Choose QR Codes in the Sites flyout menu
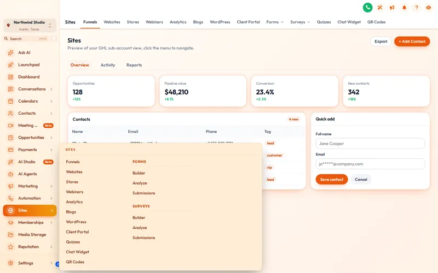 pos(75,262)
